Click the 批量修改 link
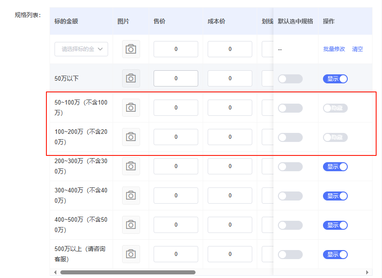 pos(334,49)
